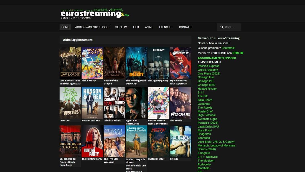Open the Chicago P.D. sidebar link
Viewport: 305px width, 172px height.
point(206,81)
